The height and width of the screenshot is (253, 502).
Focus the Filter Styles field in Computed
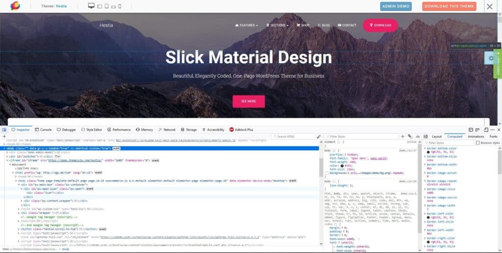[x=448, y=143]
